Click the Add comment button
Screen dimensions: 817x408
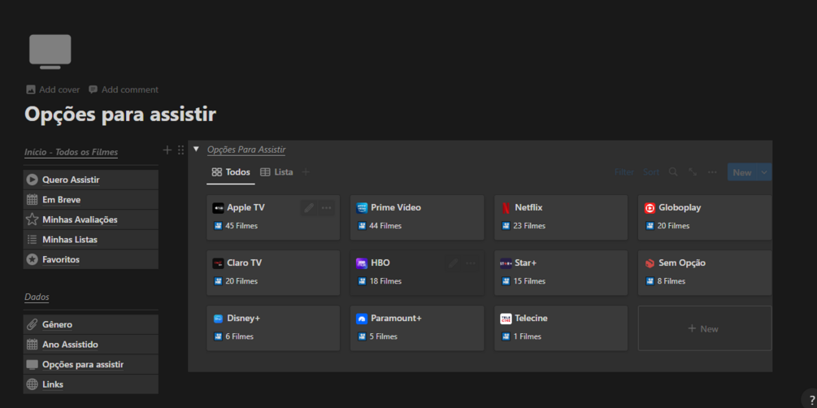click(x=123, y=89)
